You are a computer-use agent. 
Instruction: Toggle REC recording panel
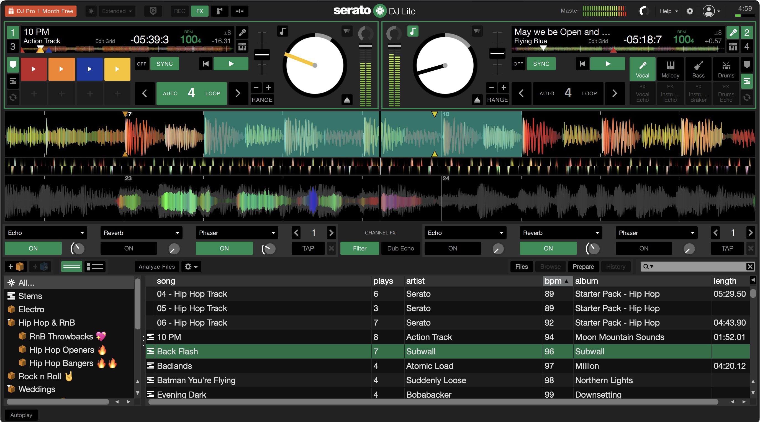pos(179,11)
